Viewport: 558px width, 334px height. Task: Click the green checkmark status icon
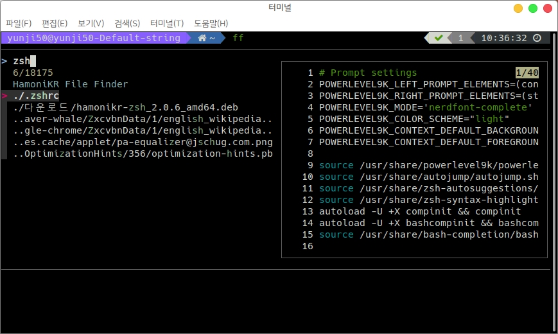point(439,38)
